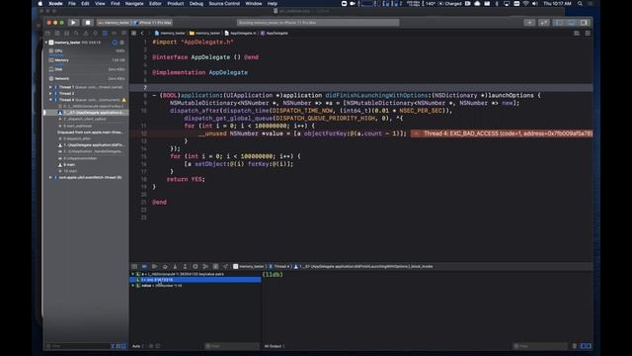
Task: Select variable i row in variables view
Action: [196, 280]
